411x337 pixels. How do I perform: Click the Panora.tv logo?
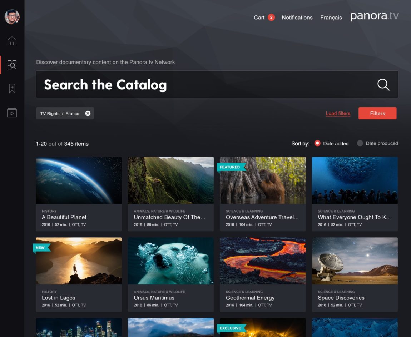click(x=374, y=16)
